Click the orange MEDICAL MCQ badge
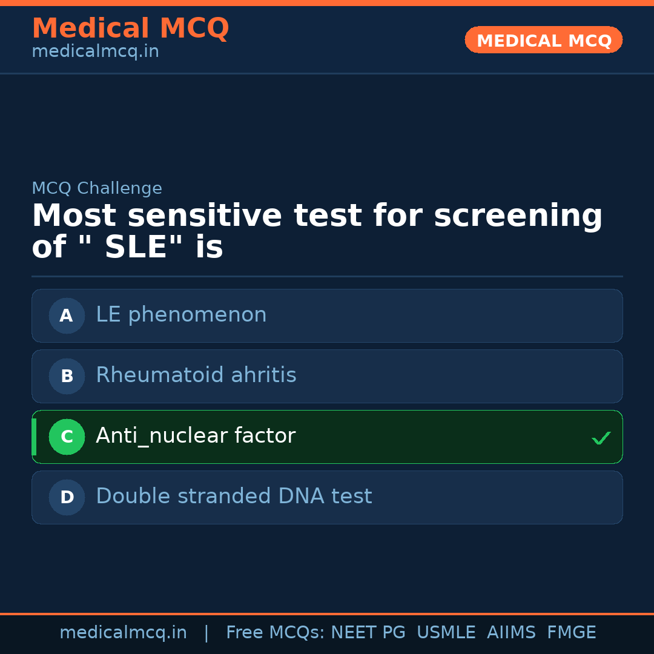Viewport: 654px width, 654px height. coord(543,40)
